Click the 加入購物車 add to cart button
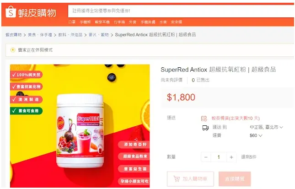The width and height of the screenshot is (295, 189). (190, 179)
